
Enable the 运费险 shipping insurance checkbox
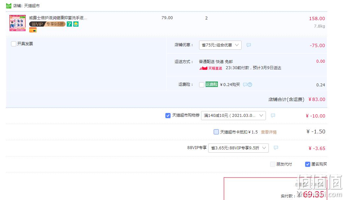click(x=202, y=85)
